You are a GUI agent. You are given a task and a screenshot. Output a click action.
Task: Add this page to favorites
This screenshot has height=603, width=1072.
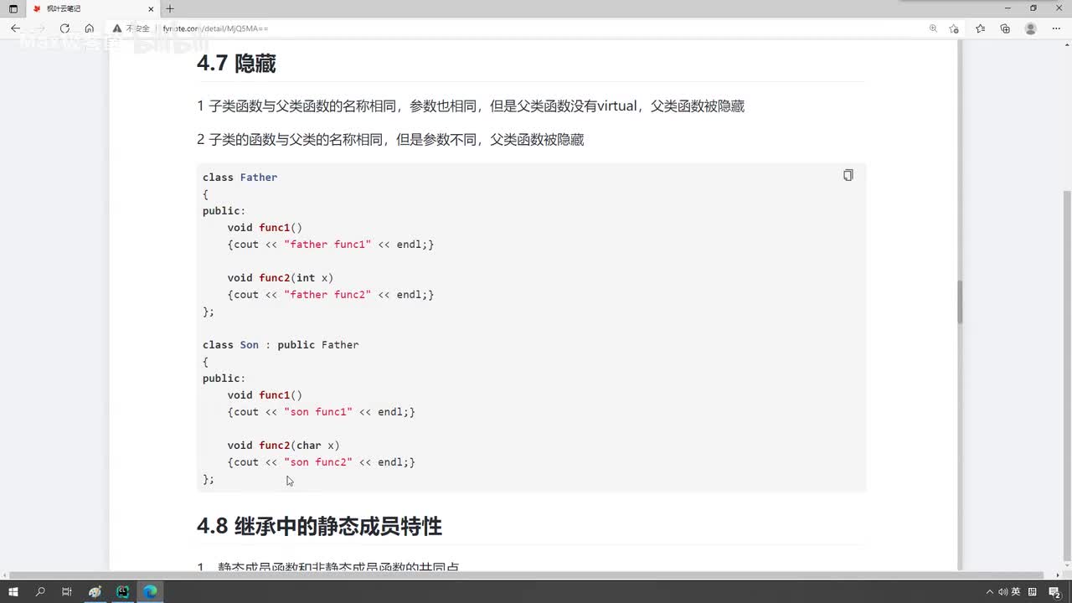954,28
